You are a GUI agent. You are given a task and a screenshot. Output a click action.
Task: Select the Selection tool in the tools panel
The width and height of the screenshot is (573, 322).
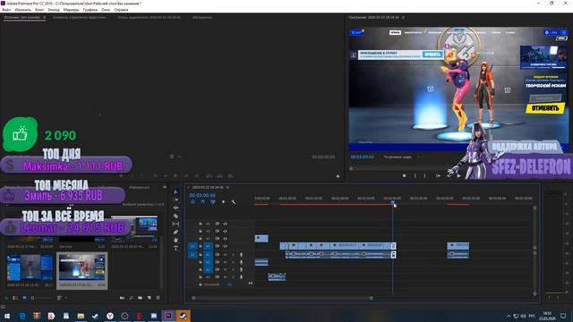point(175,191)
